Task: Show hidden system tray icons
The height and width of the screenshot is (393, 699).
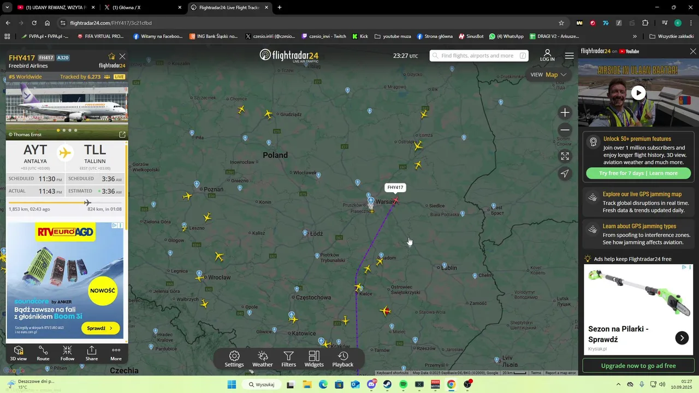Action: pyautogui.click(x=618, y=384)
